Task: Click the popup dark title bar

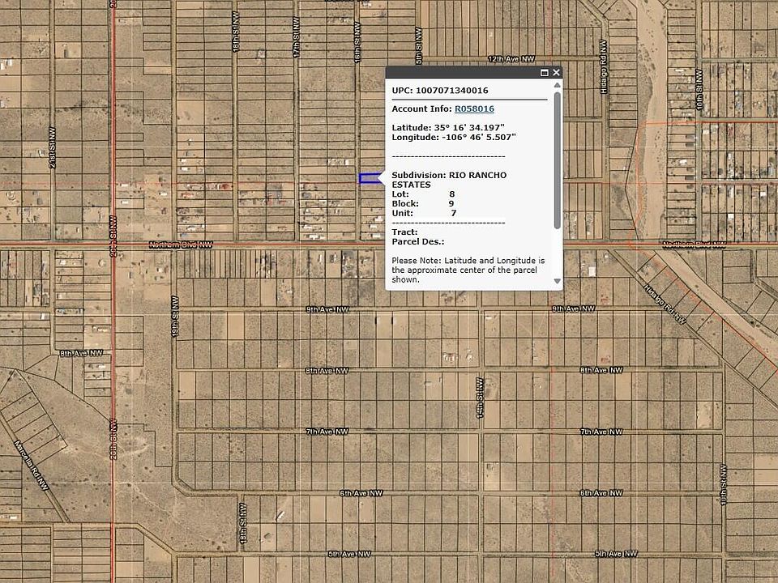Action: pos(462,73)
